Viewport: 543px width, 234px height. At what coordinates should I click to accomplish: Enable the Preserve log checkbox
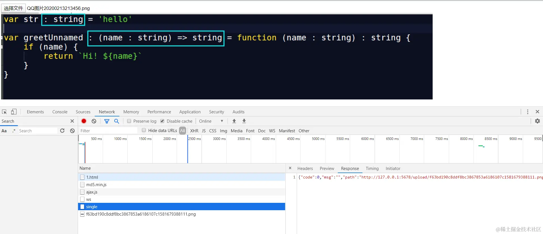tap(129, 121)
